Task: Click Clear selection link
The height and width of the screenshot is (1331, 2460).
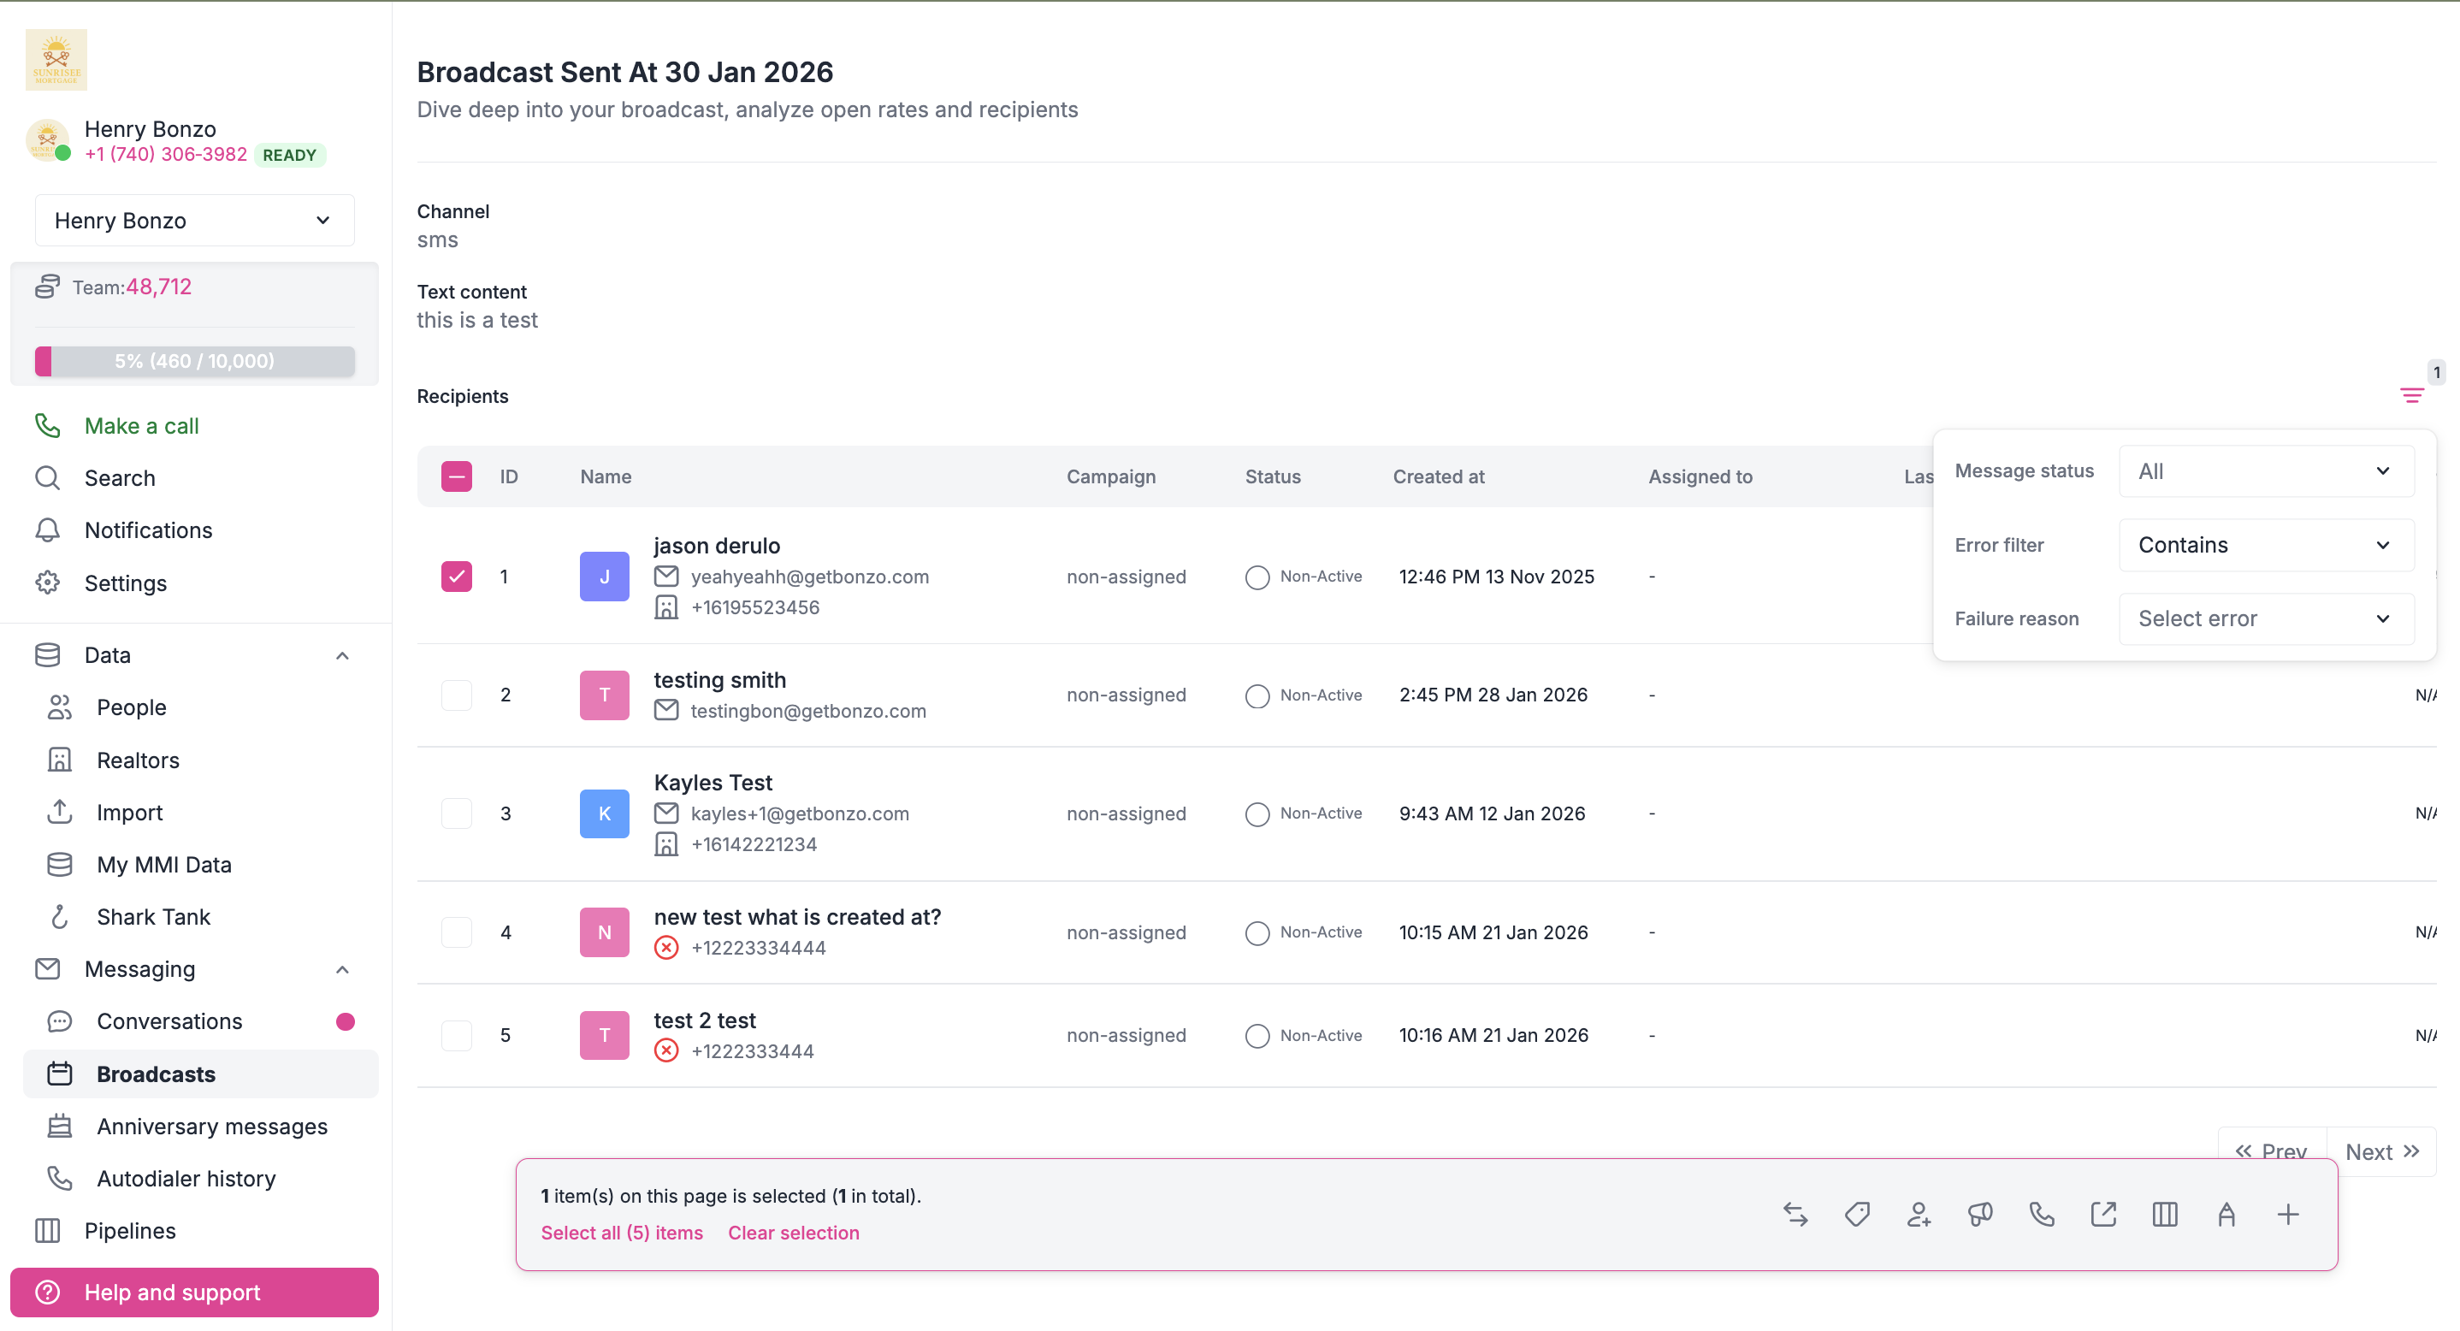Action: 794,1233
